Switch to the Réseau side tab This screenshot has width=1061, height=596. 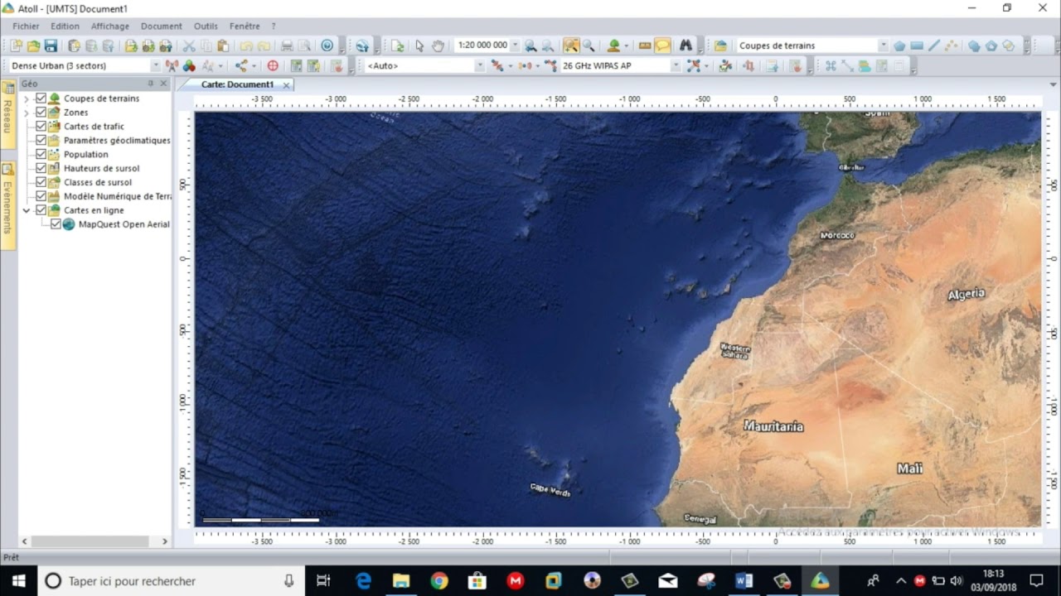tap(7, 115)
